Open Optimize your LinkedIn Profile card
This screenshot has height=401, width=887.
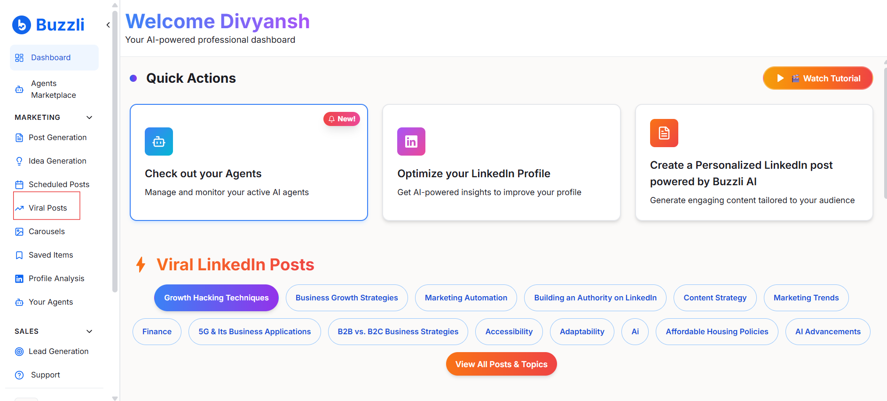pyautogui.click(x=502, y=162)
